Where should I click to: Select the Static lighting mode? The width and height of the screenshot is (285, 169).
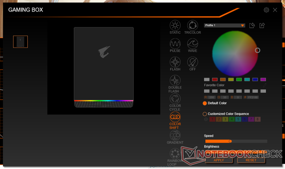(x=175, y=27)
